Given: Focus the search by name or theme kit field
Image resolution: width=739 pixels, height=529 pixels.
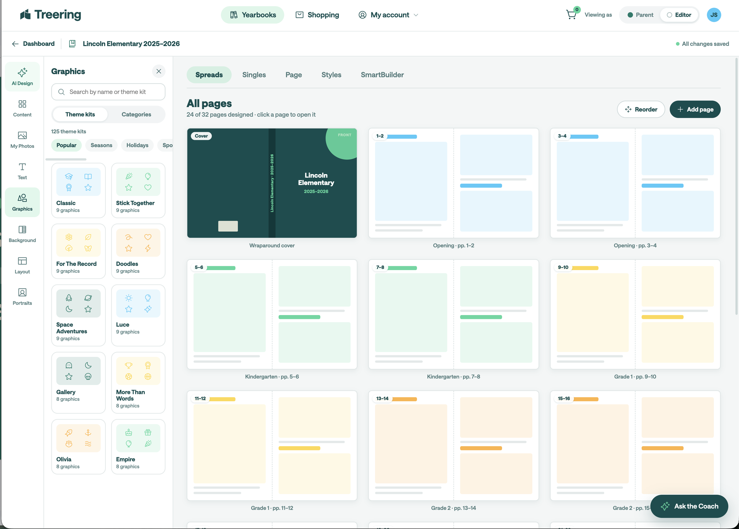Looking at the screenshot, I should (108, 92).
